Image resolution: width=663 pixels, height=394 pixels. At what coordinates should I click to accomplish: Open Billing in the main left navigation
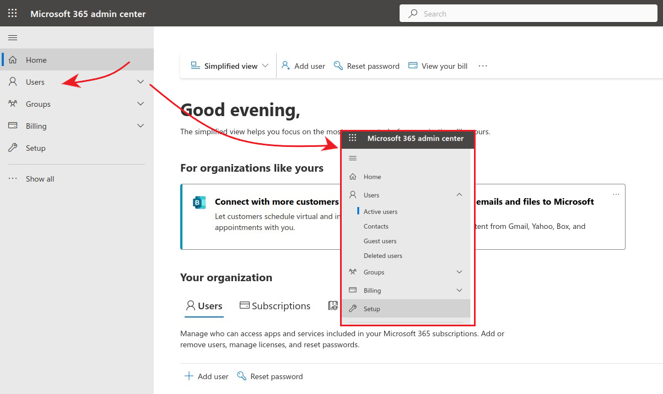click(x=77, y=125)
